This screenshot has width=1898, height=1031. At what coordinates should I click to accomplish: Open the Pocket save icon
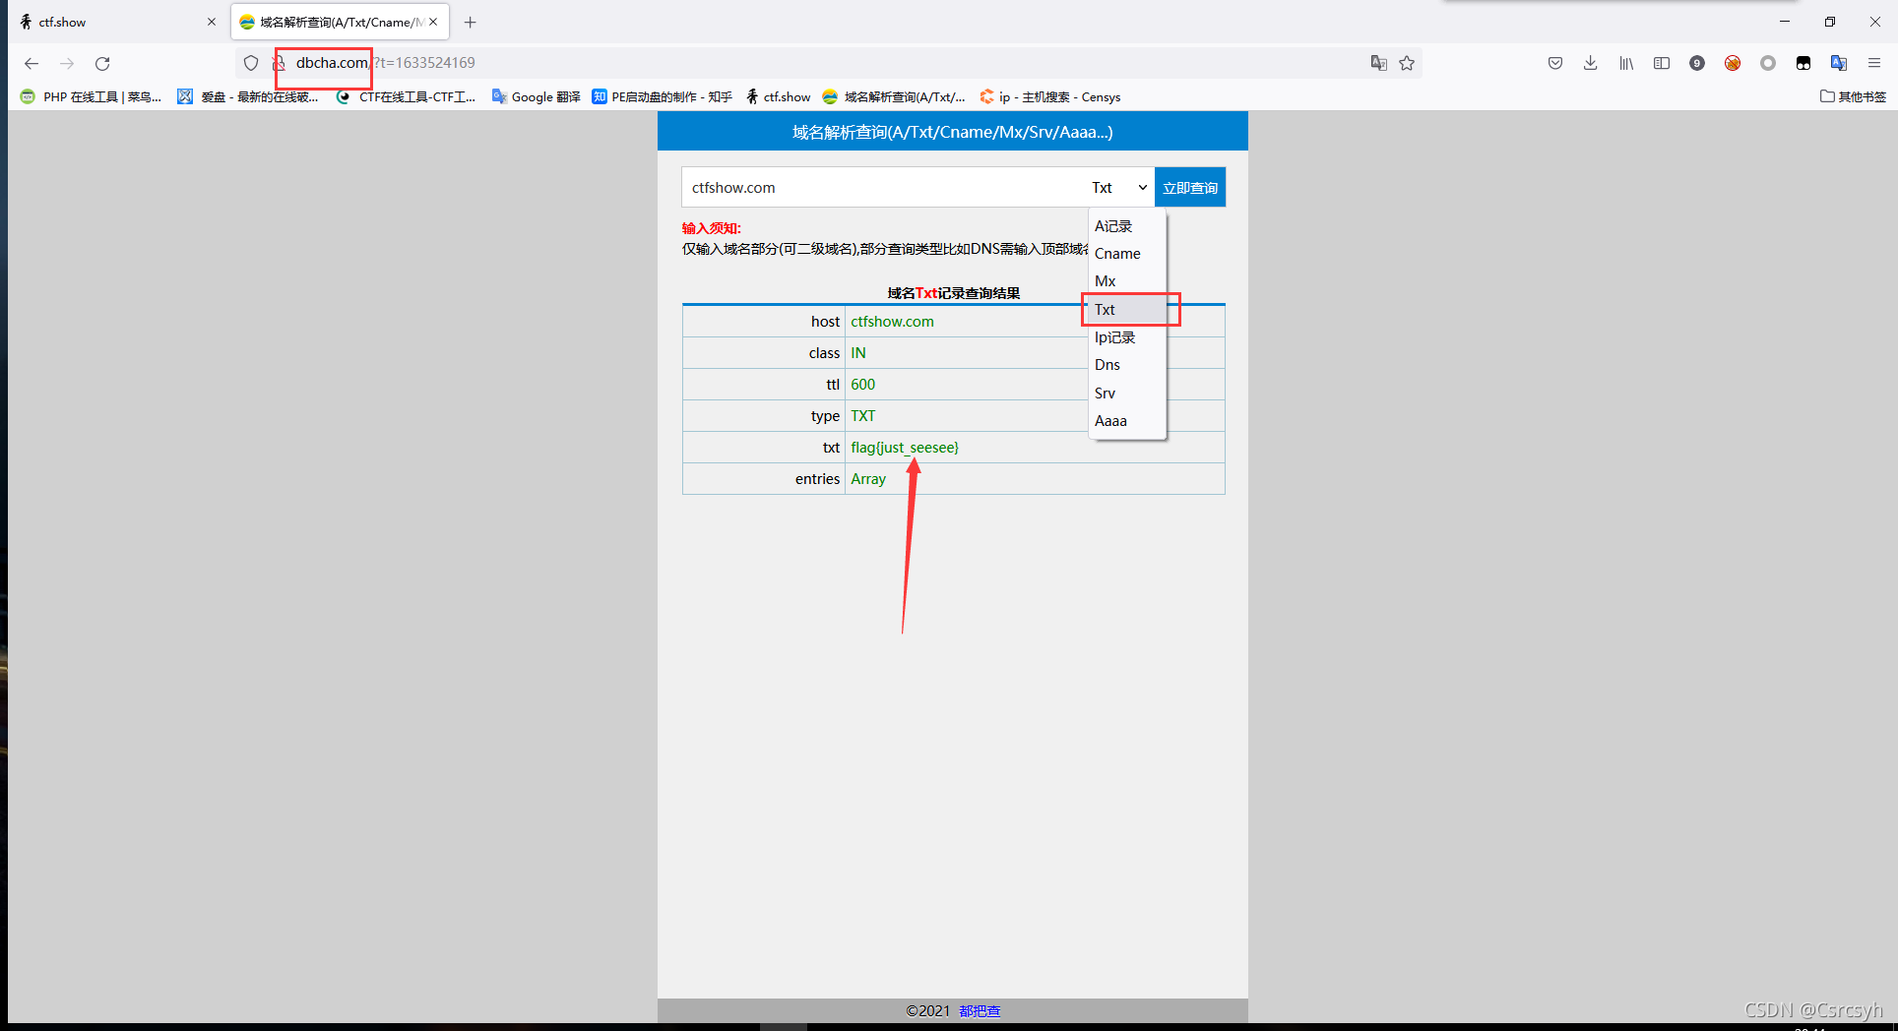[1555, 63]
